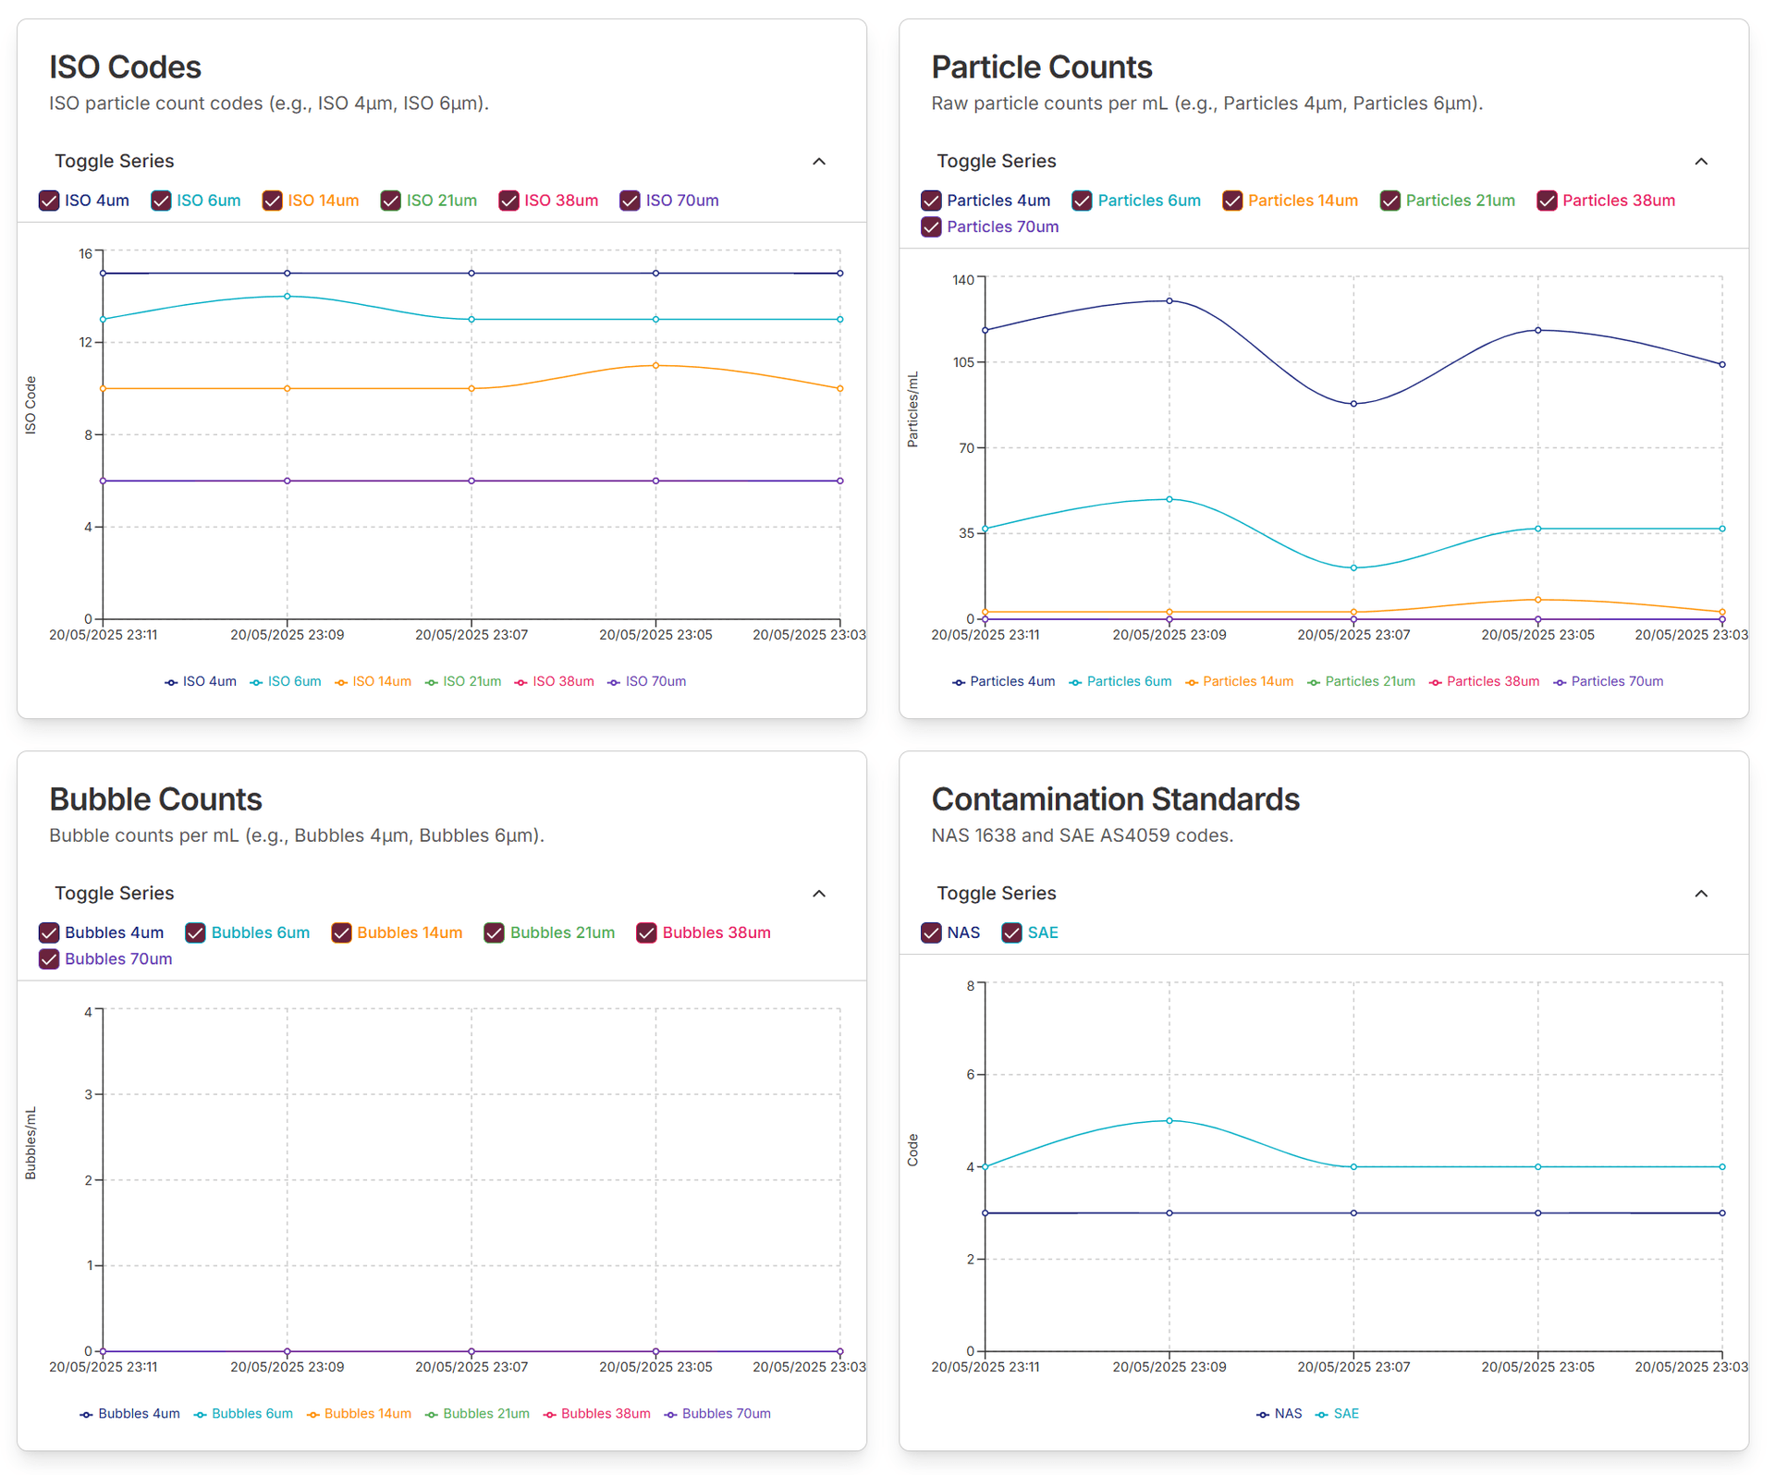Screen dimensions: 1775x1475
Task: Collapse the Particle Counts Toggle Series section
Action: click(1702, 161)
